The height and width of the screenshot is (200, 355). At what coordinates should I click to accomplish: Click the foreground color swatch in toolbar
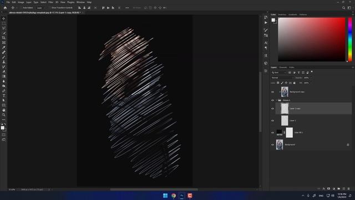coord(2,128)
